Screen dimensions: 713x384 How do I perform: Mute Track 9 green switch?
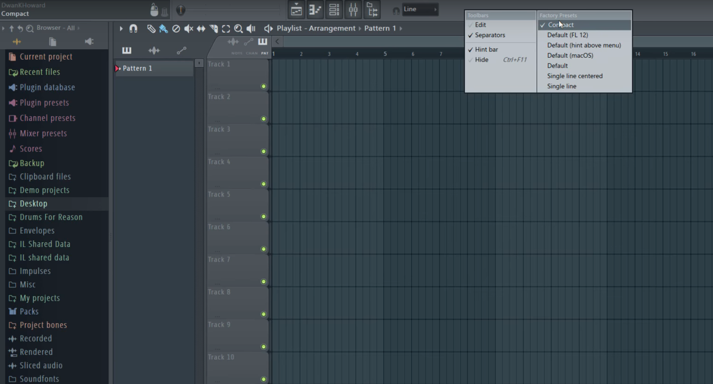263,347
